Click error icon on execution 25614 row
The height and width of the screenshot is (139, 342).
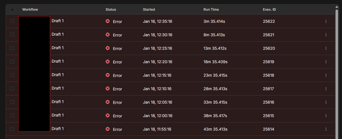(108, 129)
